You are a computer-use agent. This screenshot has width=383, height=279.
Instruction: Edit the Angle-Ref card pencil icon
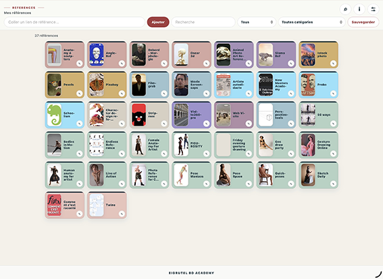click(122, 64)
